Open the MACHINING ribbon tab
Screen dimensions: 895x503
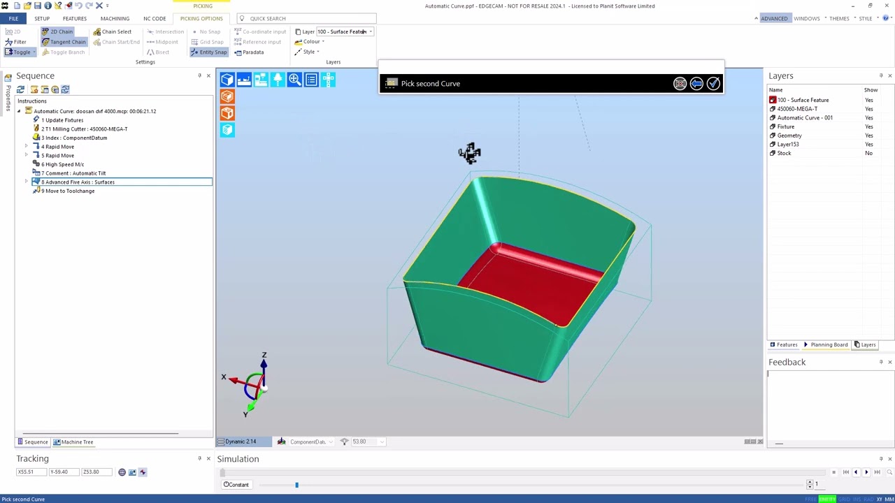(x=115, y=18)
